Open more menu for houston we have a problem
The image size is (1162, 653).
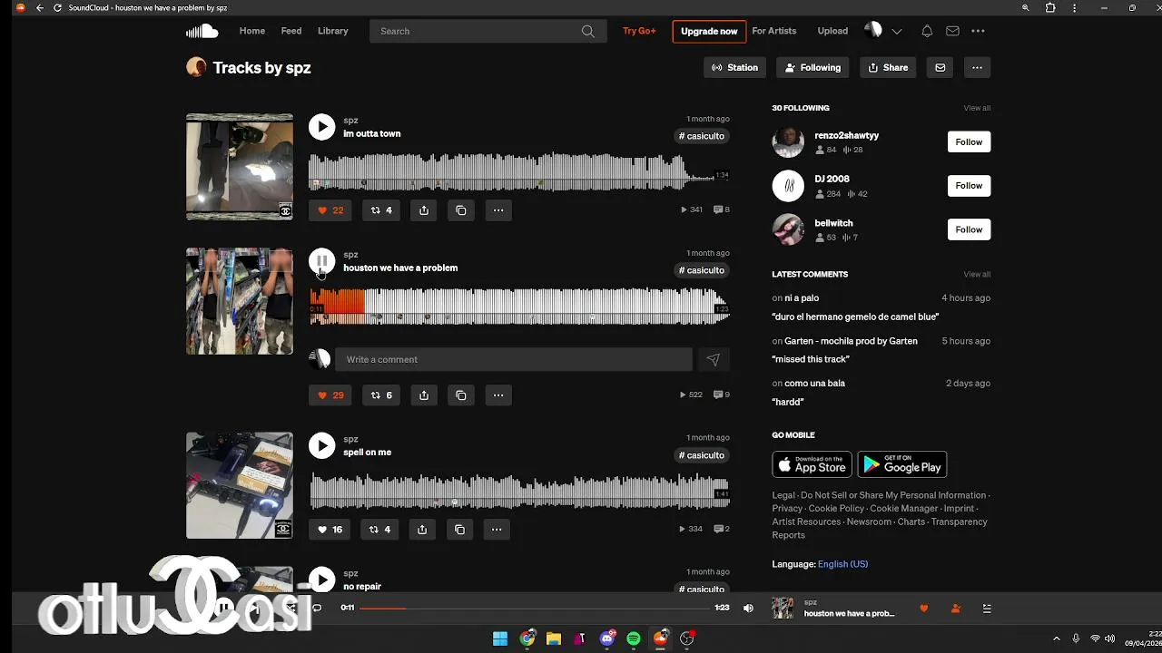click(x=498, y=395)
